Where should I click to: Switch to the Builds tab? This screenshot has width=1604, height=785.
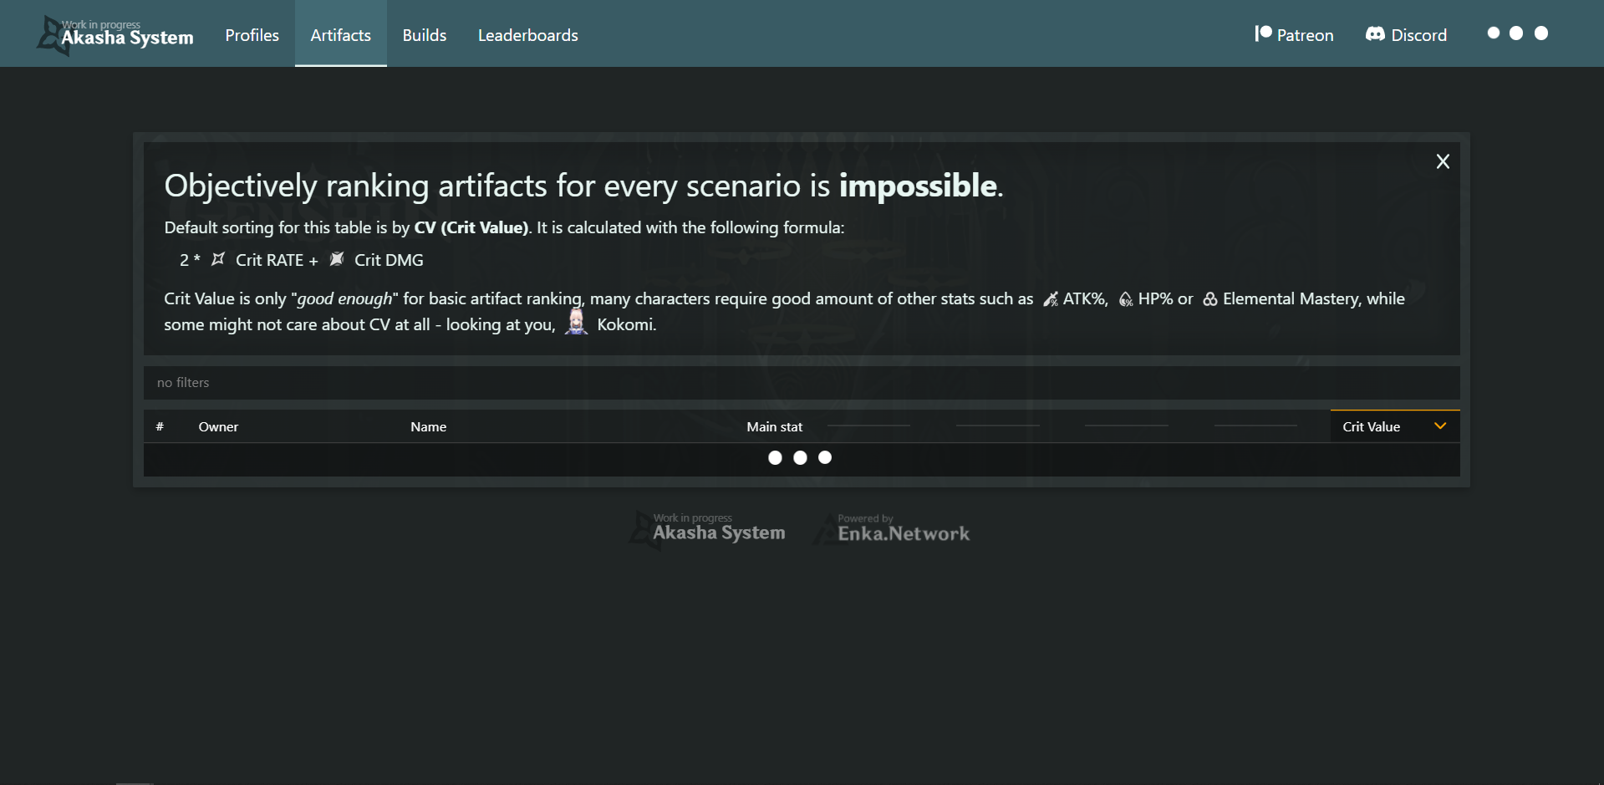(425, 35)
